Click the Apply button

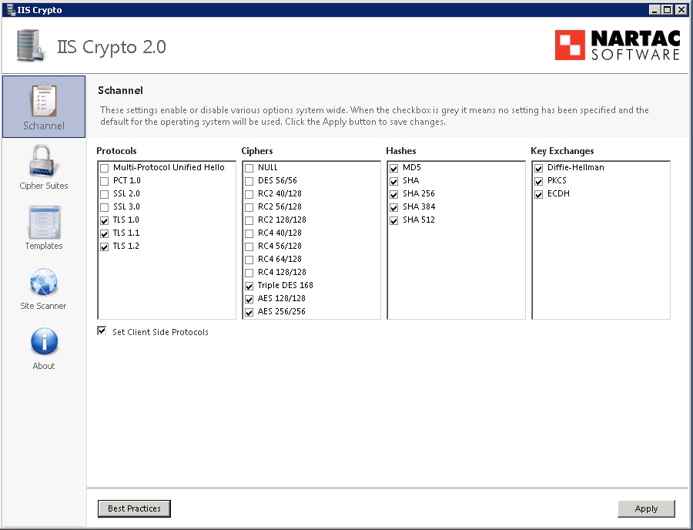click(x=646, y=508)
